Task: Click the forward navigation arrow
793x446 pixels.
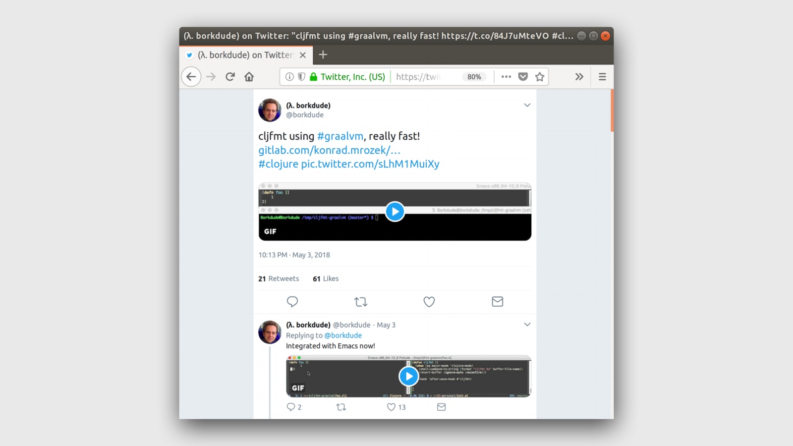Action: click(x=211, y=77)
